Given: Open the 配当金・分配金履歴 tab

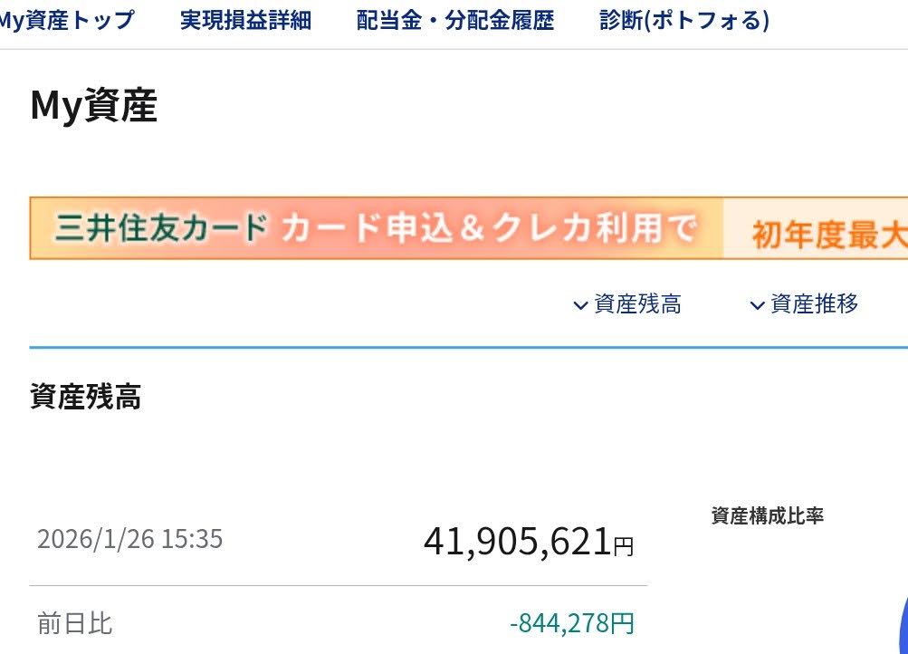Looking at the screenshot, I should click(454, 20).
